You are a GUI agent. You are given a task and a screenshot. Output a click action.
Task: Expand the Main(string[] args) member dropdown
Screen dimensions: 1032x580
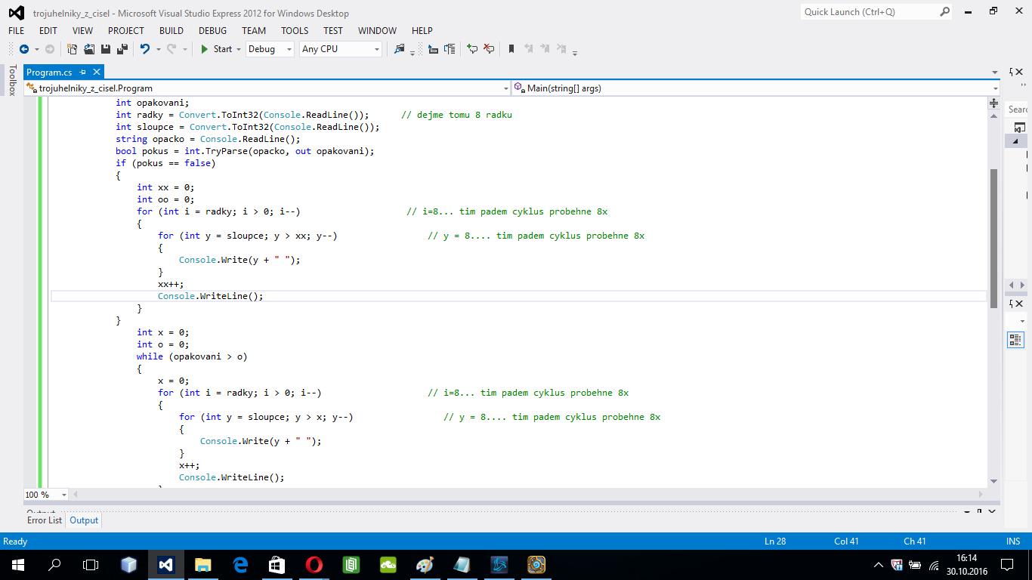point(995,88)
